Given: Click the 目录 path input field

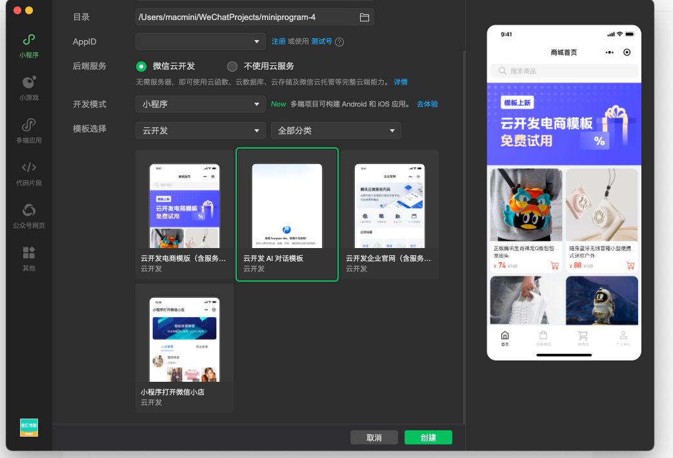Looking at the screenshot, I should point(255,17).
